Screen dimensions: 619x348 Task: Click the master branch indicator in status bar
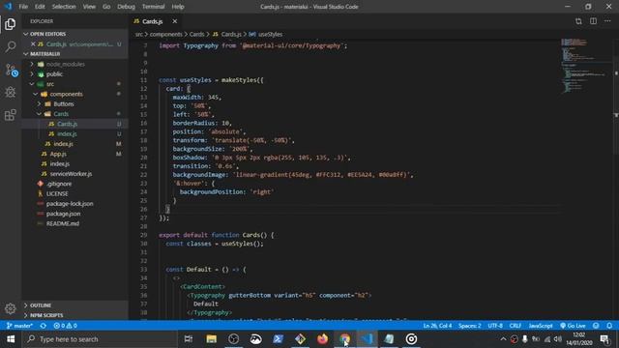(x=19, y=326)
